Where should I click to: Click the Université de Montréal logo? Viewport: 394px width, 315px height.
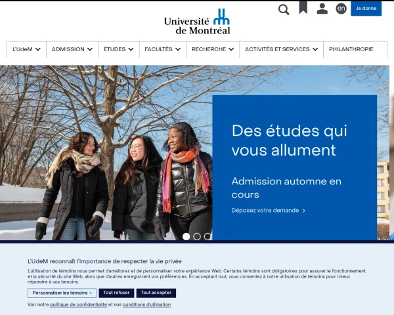(197, 22)
